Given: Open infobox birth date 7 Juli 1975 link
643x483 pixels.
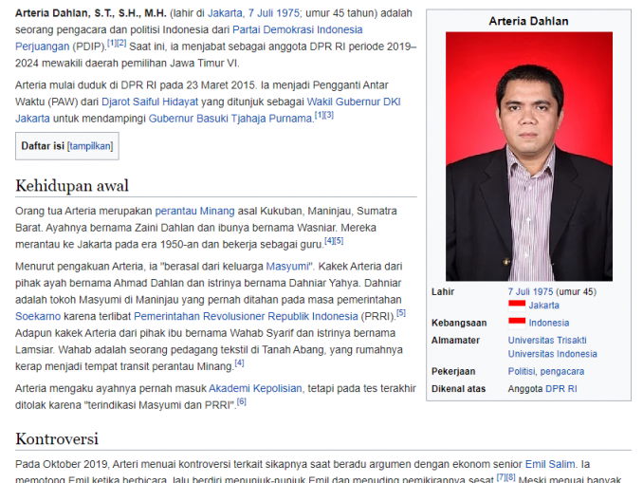Looking at the screenshot, I should (530, 291).
